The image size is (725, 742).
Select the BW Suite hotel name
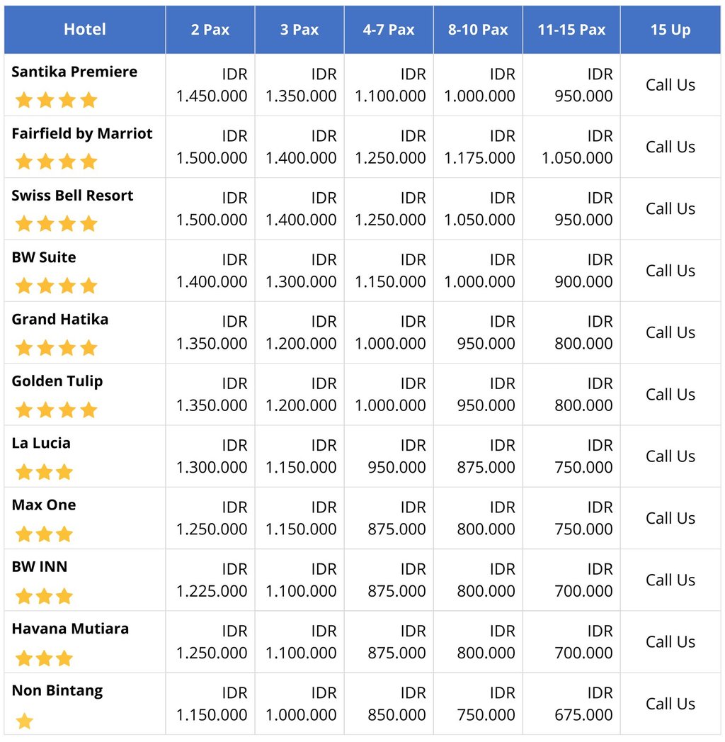click(43, 257)
